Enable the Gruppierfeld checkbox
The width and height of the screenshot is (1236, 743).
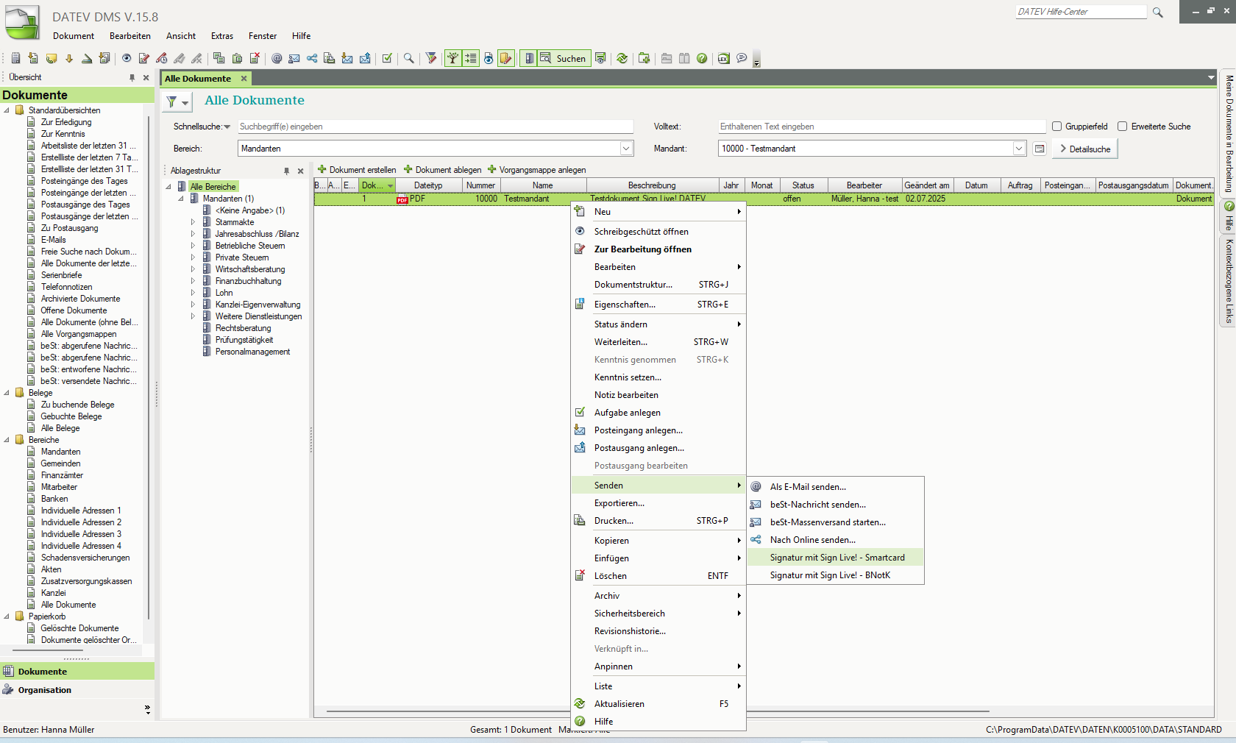[1057, 127]
